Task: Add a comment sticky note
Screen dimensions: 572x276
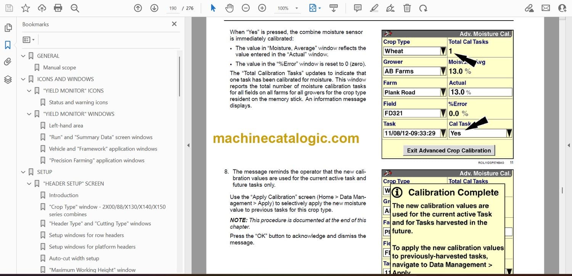Action: point(358,8)
